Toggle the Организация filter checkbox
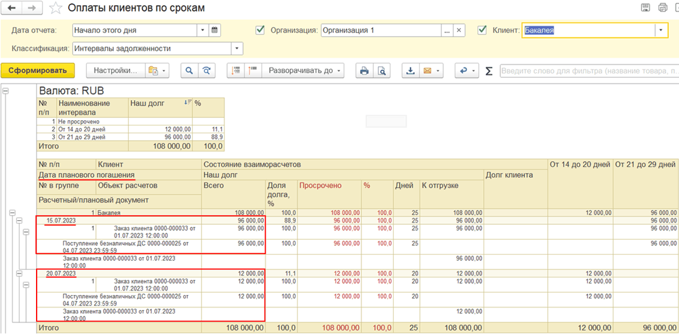The width and height of the screenshot is (679, 334). pyautogui.click(x=260, y=30)
